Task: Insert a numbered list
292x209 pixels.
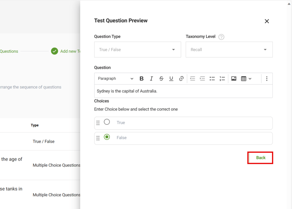Action: (222, 79)
